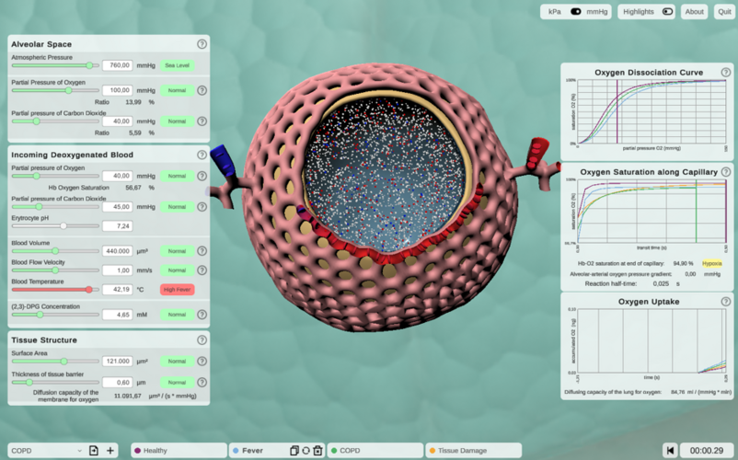Toggle the Highlights switch
Image resolution: width=738 pixels, height=460 pixels.
pos(667,12)
